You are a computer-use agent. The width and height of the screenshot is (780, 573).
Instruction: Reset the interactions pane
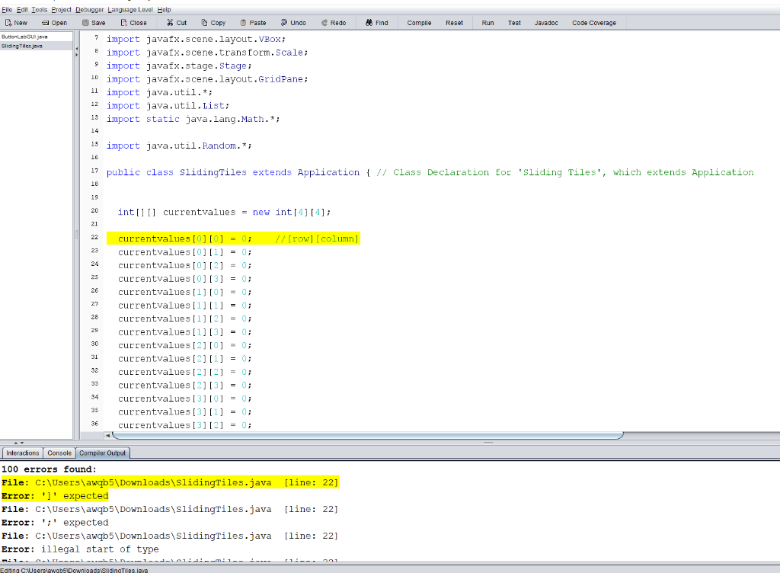454,23
